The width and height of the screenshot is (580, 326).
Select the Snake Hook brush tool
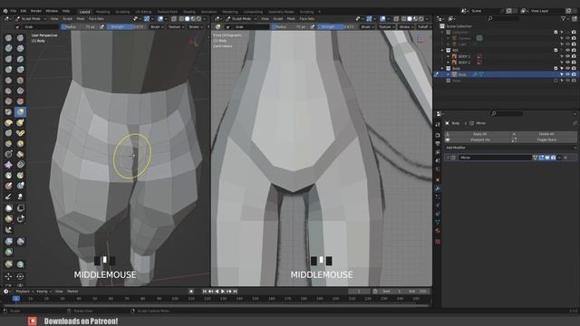[20, 122]
